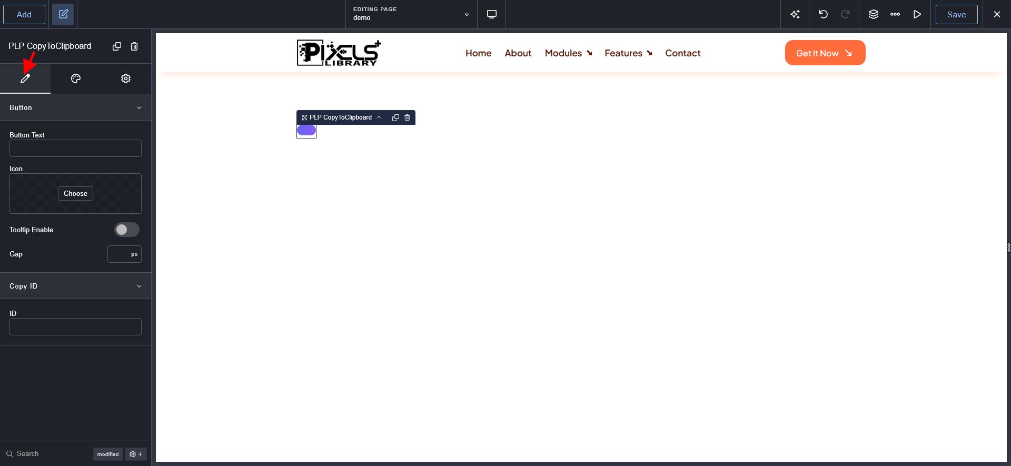The width and height of the screenshot is (1011, 466).
Task: Enable the Tooltip Enable switch
Action: (x=127, y=230)
